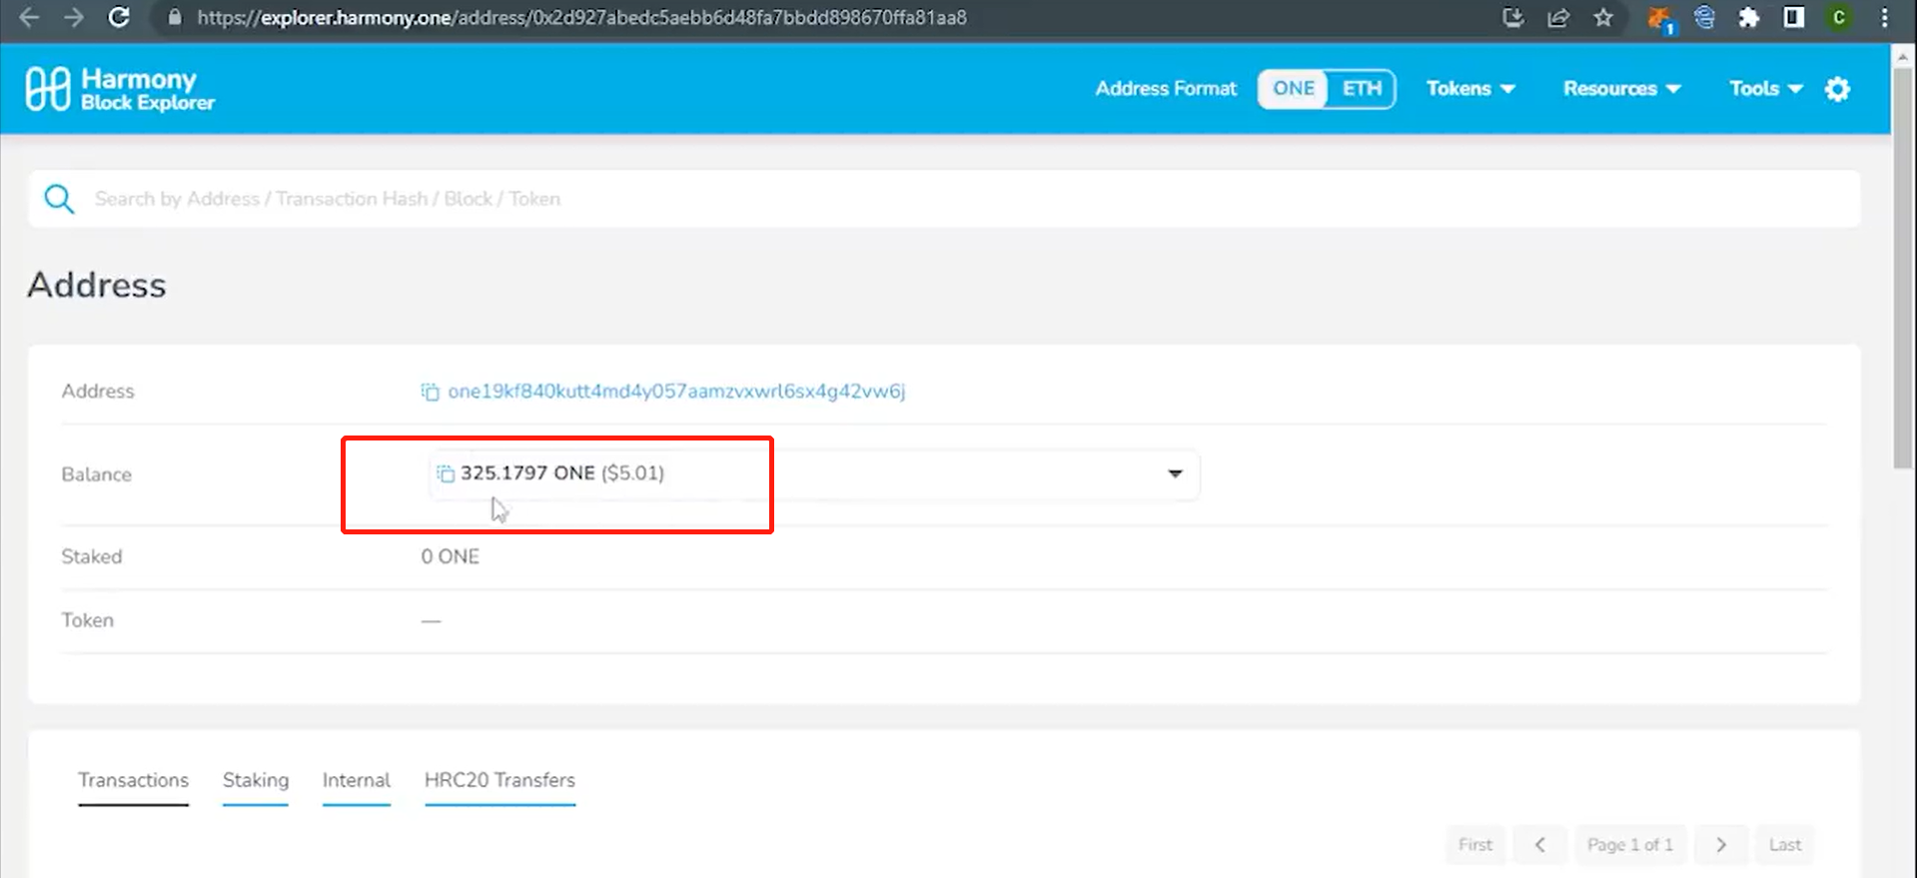Switch the address format to ETH

pos(1361,89)
